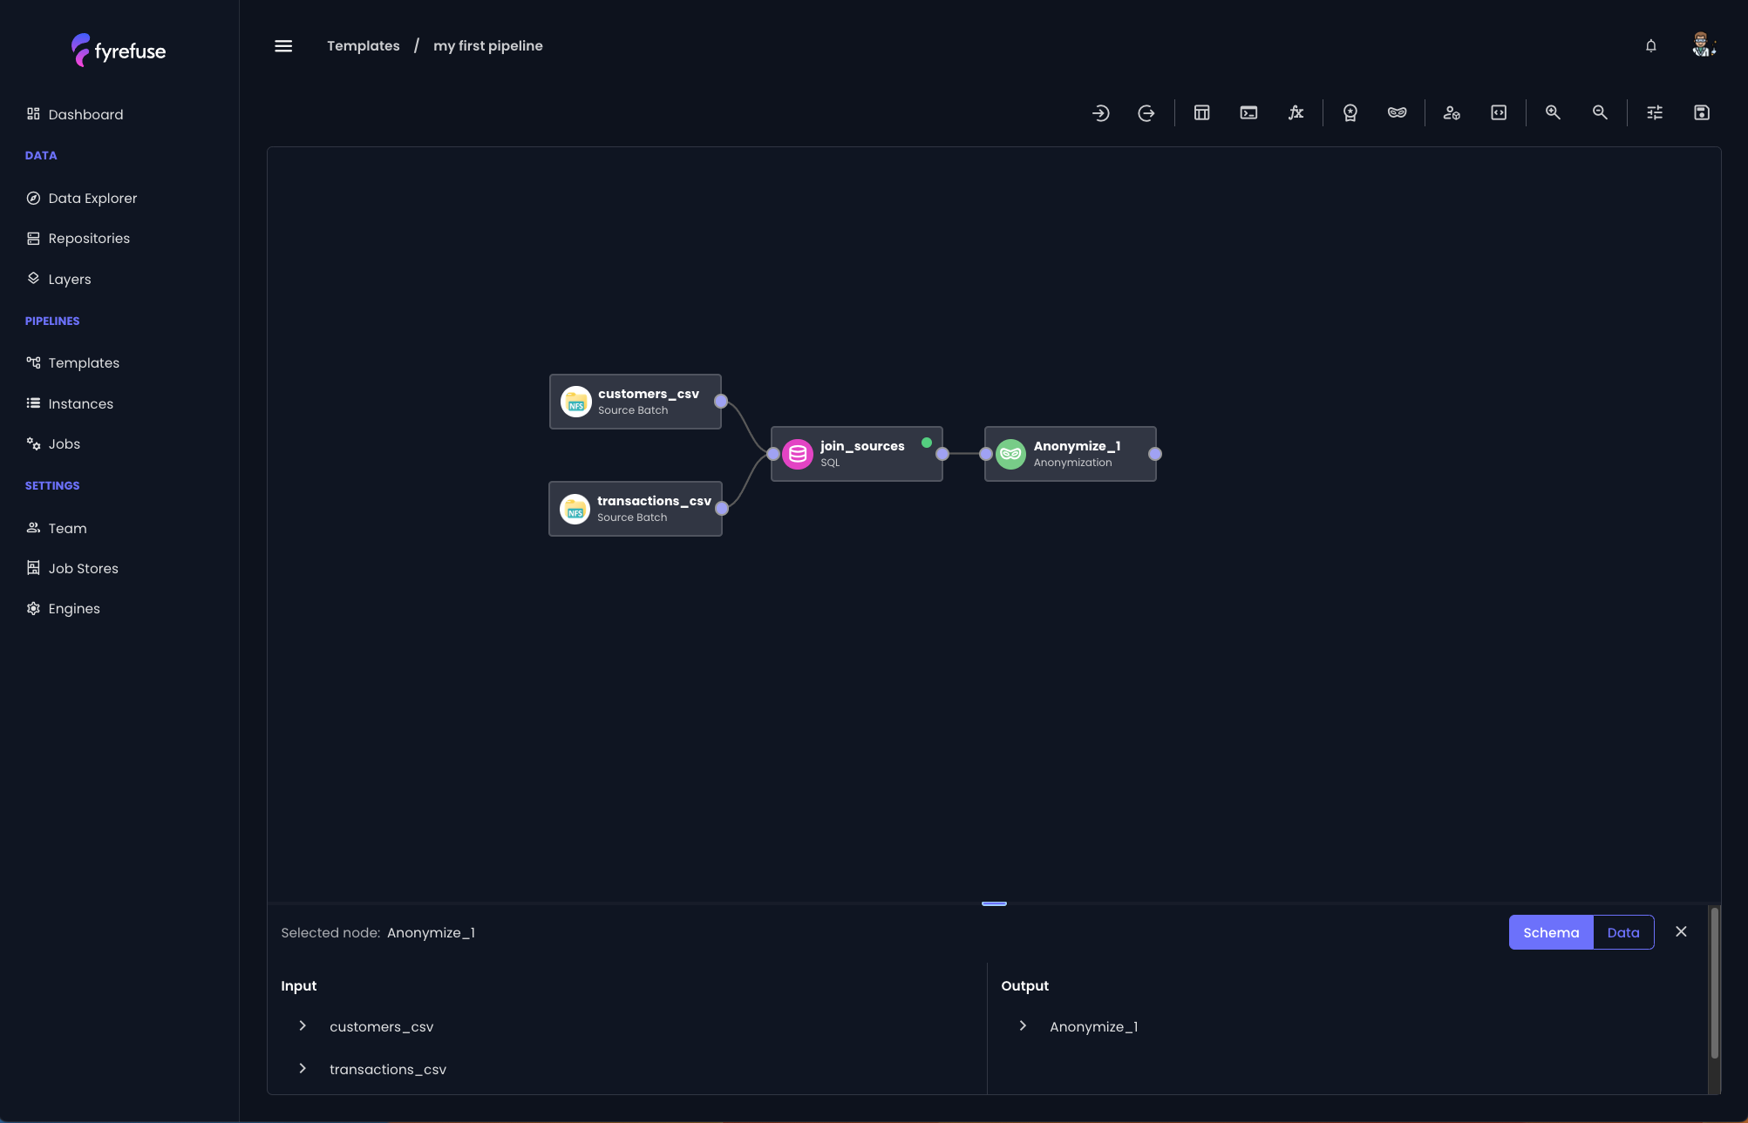Click transactions_csv input row text
Image resolution: width=1748 pixels, height=1123 pixels.
click(x=388, y=1069)
